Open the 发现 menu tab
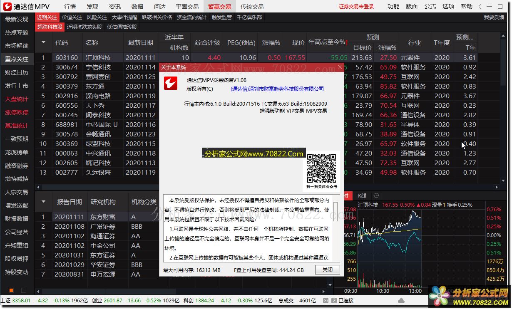Image resolution: width=512 pixels, height=309 pixels. point(92,7)
